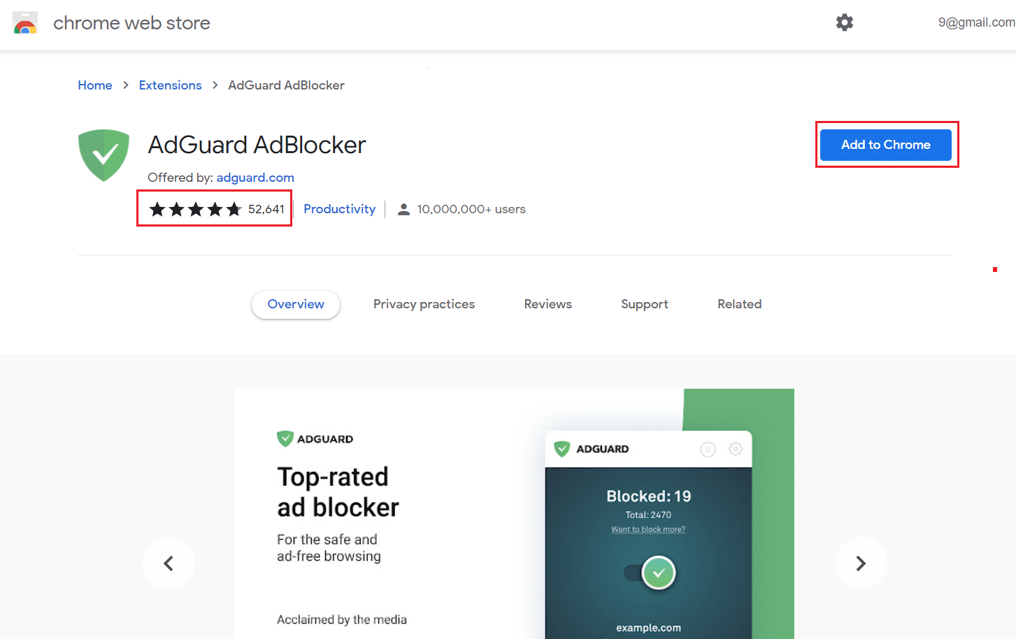
Task: Open the adguard.com publisher link
Action: pos(255,178)
